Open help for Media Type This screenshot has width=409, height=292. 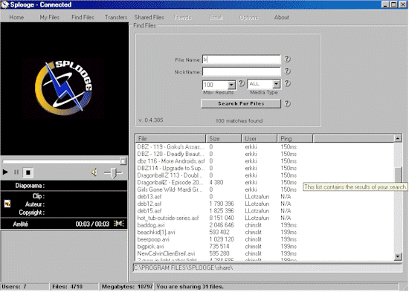[x=287, y=83]
